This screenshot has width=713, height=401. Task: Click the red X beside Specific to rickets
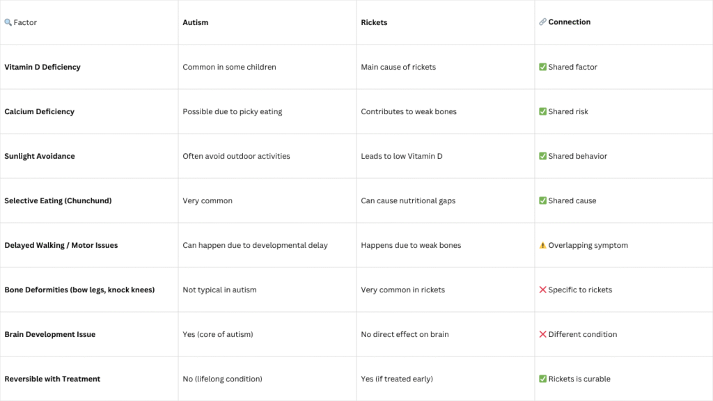[542, 290]
